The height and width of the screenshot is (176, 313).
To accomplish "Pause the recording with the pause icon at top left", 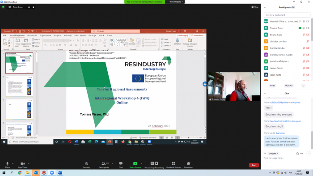I will click(29, 7).
